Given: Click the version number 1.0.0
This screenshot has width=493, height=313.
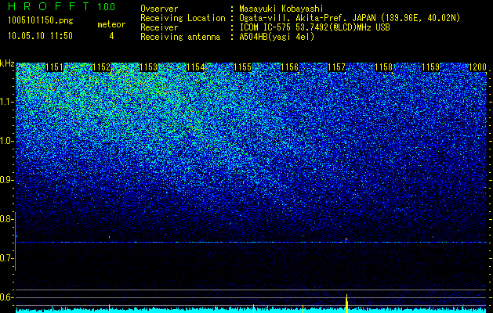Looking at the screenshot, I should point(107,7).
